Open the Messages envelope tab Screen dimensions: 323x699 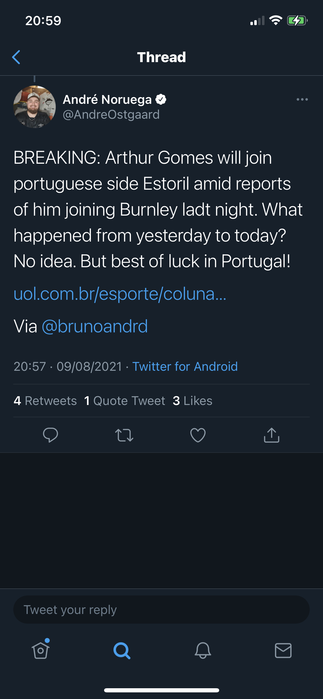(283, 650)
